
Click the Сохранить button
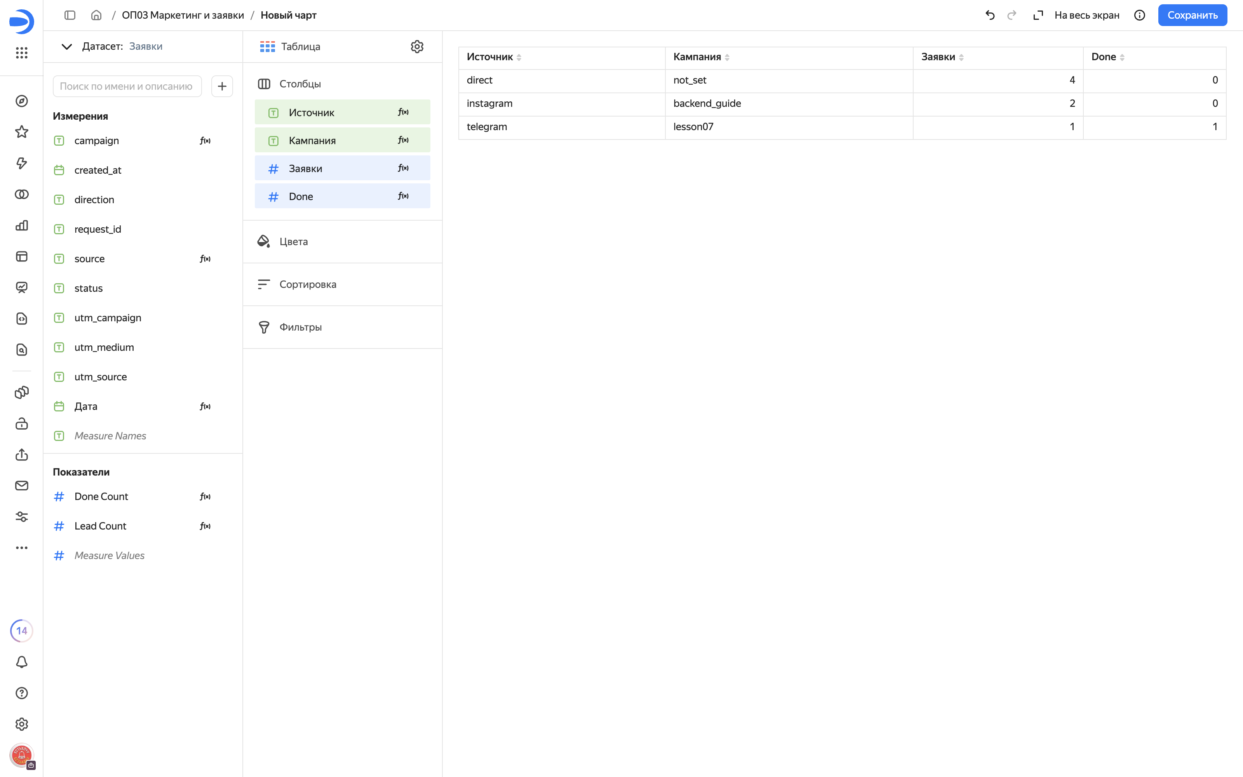[1192, 16]
